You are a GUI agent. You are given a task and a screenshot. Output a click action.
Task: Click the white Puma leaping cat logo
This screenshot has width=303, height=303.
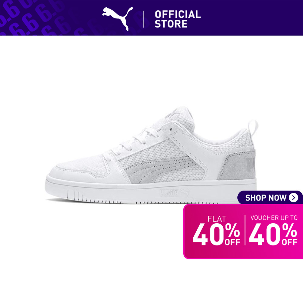point(118,18)
